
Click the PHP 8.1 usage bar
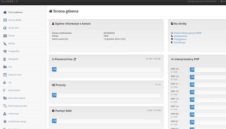(208, 122)
